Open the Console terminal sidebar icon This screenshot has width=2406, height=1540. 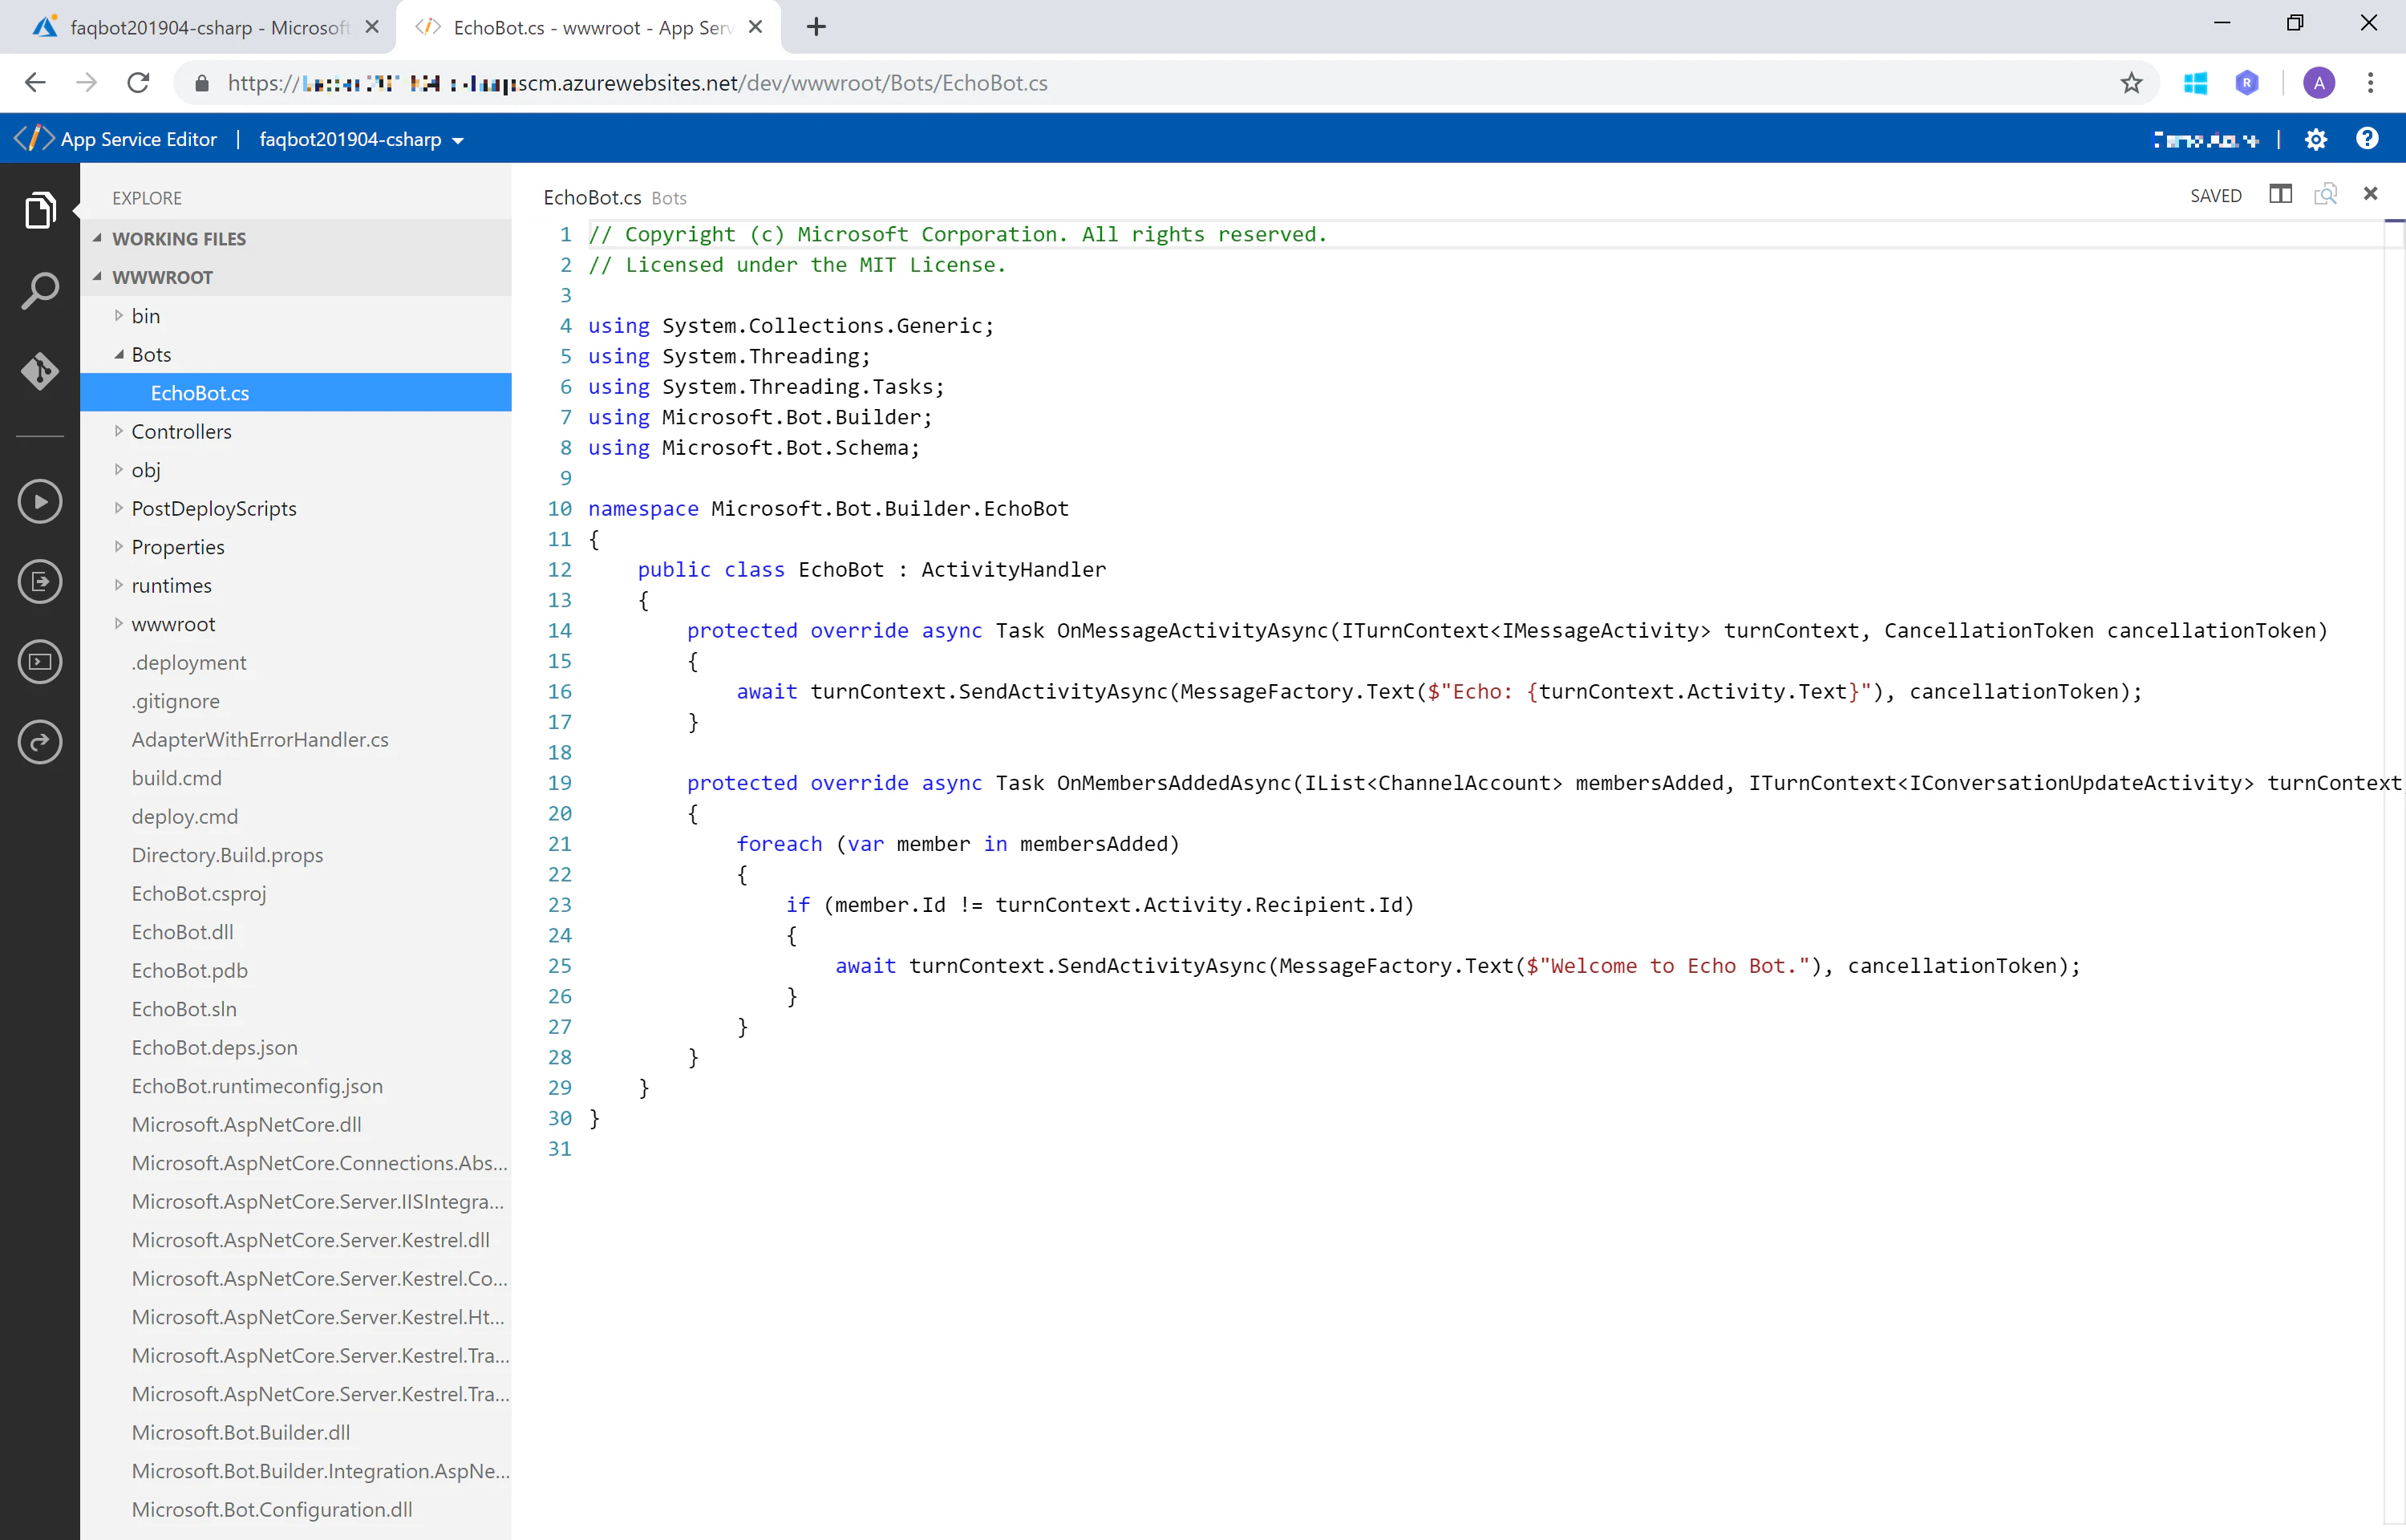(40, 661)
